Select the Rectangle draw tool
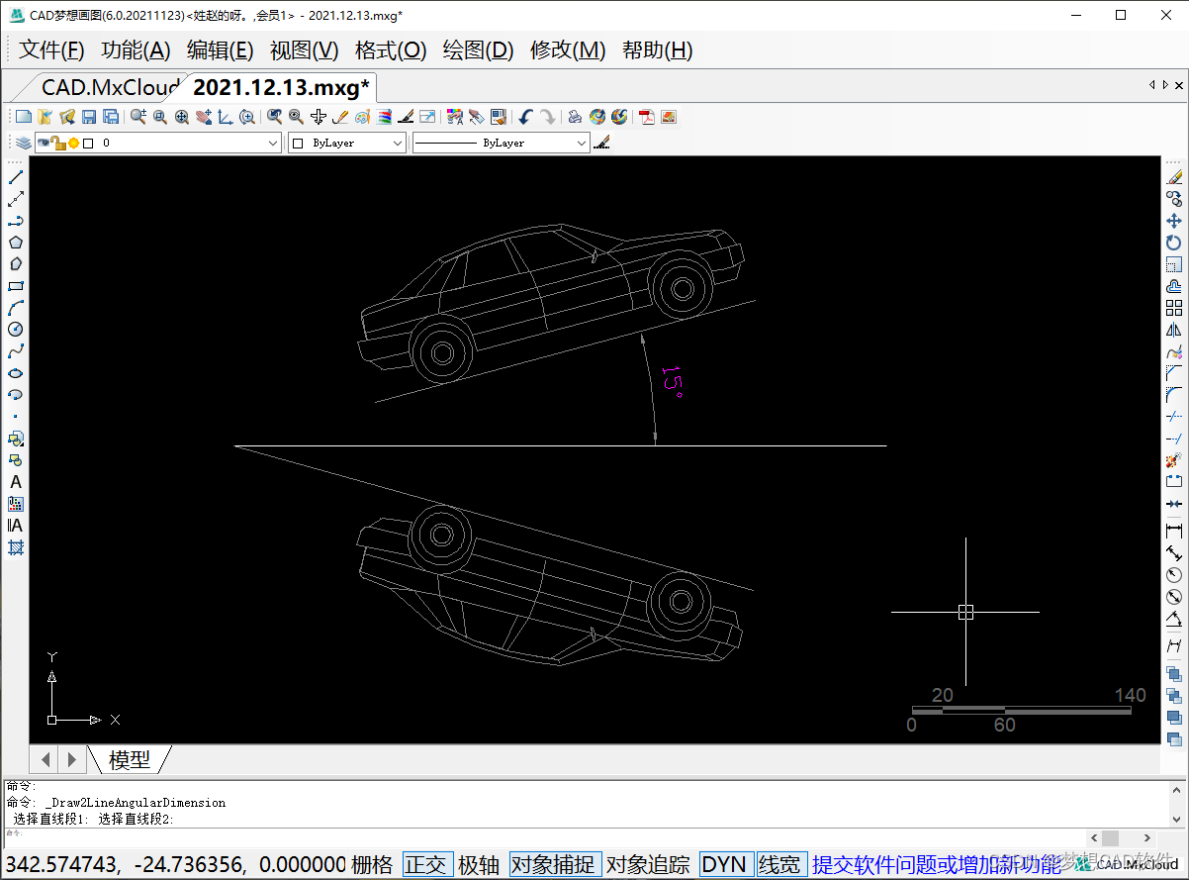Screen dimensions: 1189x880 pyautogui.click(x=16, y=286)
